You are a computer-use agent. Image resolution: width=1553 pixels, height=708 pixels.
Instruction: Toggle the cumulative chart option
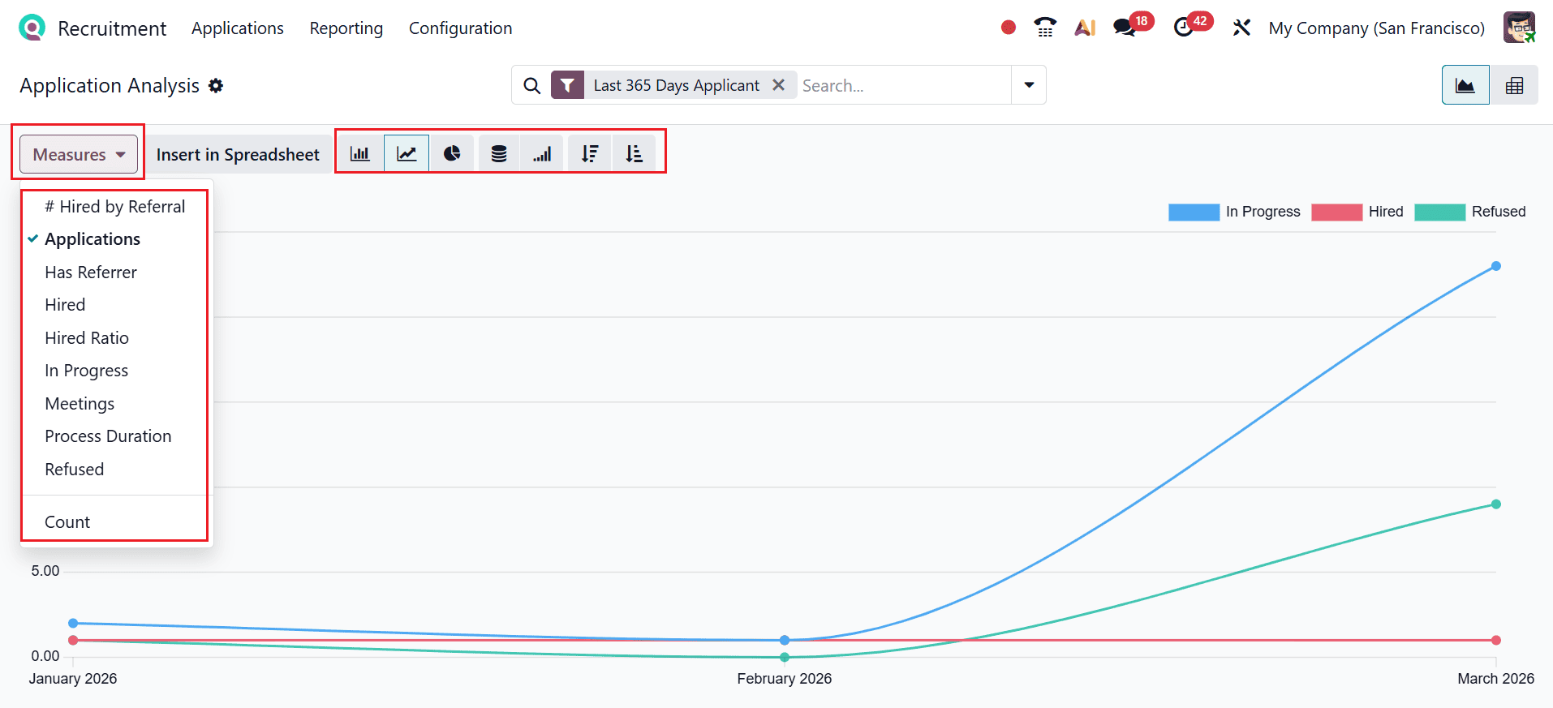click(542, 153)
